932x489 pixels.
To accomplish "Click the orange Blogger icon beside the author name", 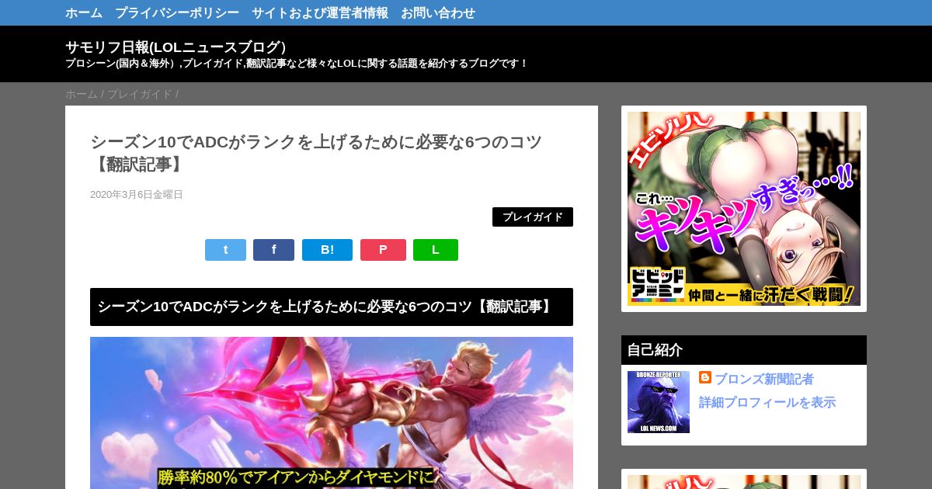I will 705,377.
